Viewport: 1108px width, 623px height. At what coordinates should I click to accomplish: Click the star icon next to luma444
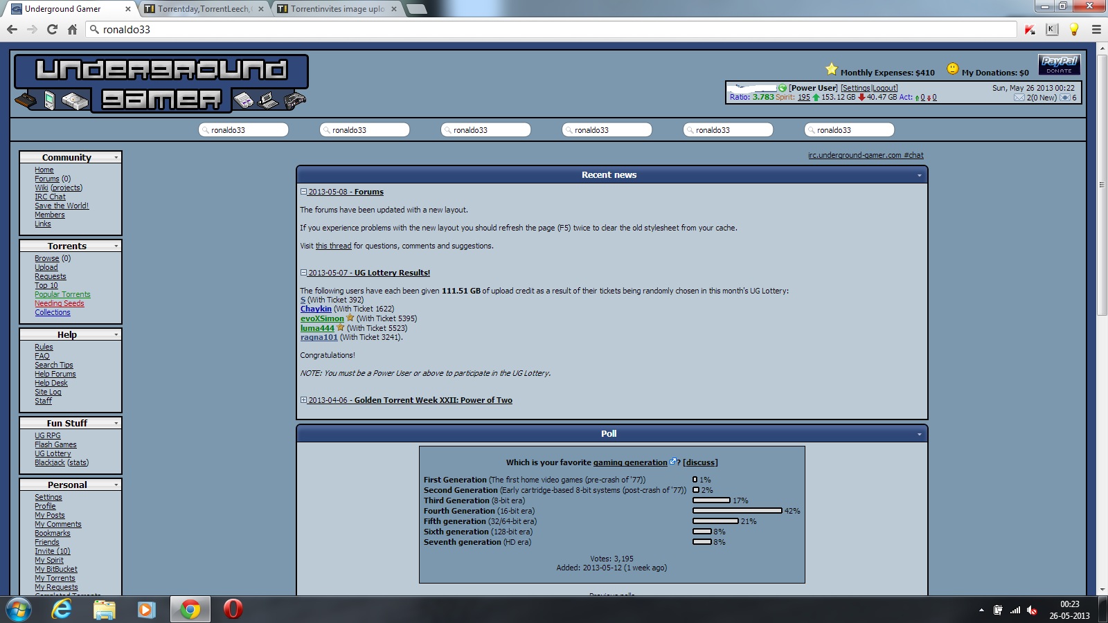tap(340, 327)
